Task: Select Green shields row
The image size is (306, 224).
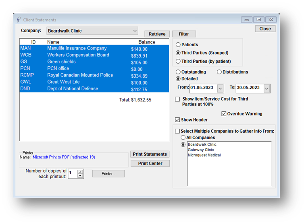Action: point(94,62)
